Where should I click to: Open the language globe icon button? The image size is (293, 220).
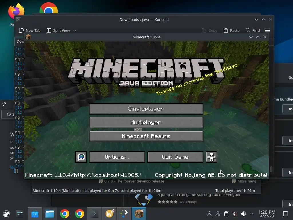point(81,157)
